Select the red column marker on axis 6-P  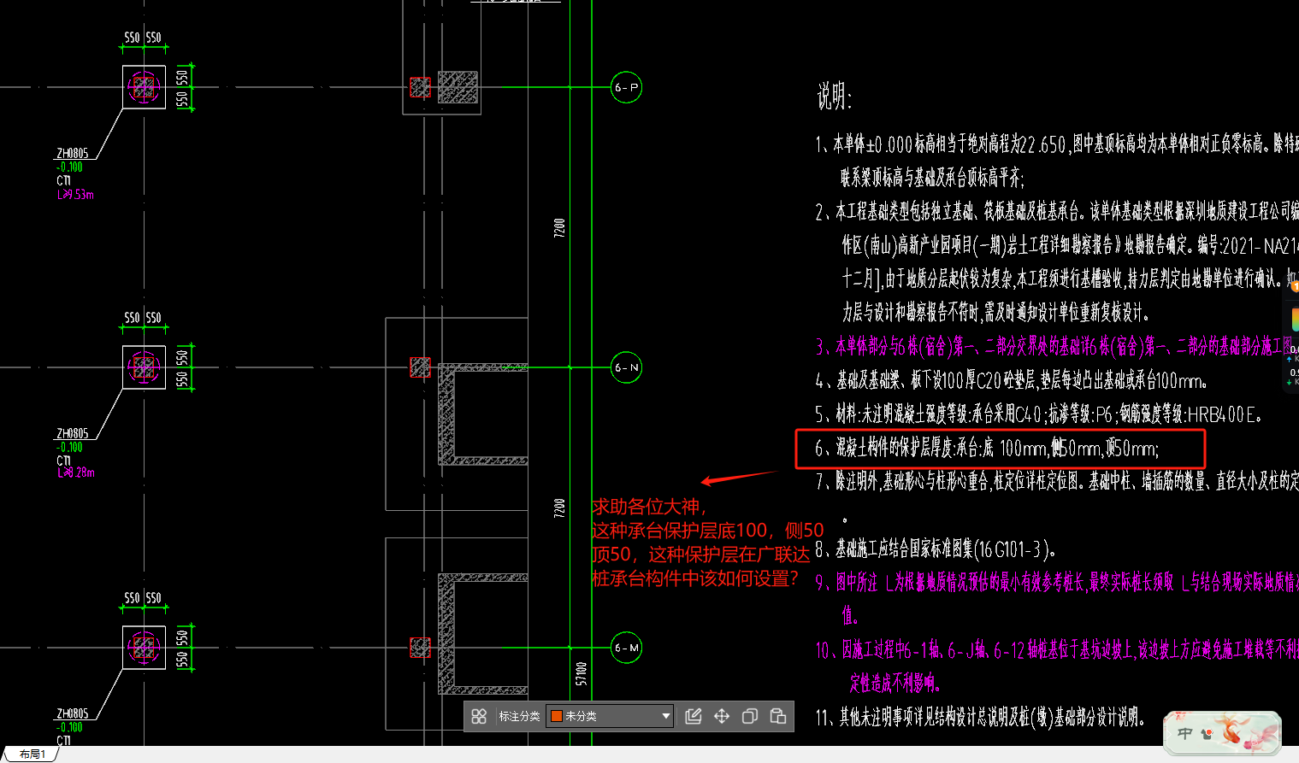point(420,87)
